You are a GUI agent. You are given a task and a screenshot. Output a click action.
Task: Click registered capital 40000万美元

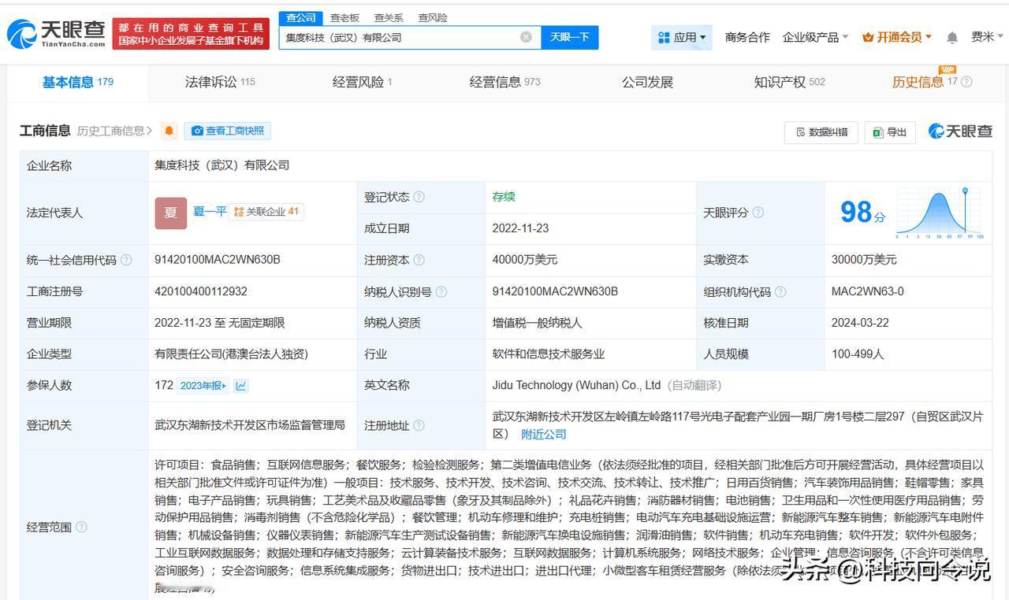point(525,260)
